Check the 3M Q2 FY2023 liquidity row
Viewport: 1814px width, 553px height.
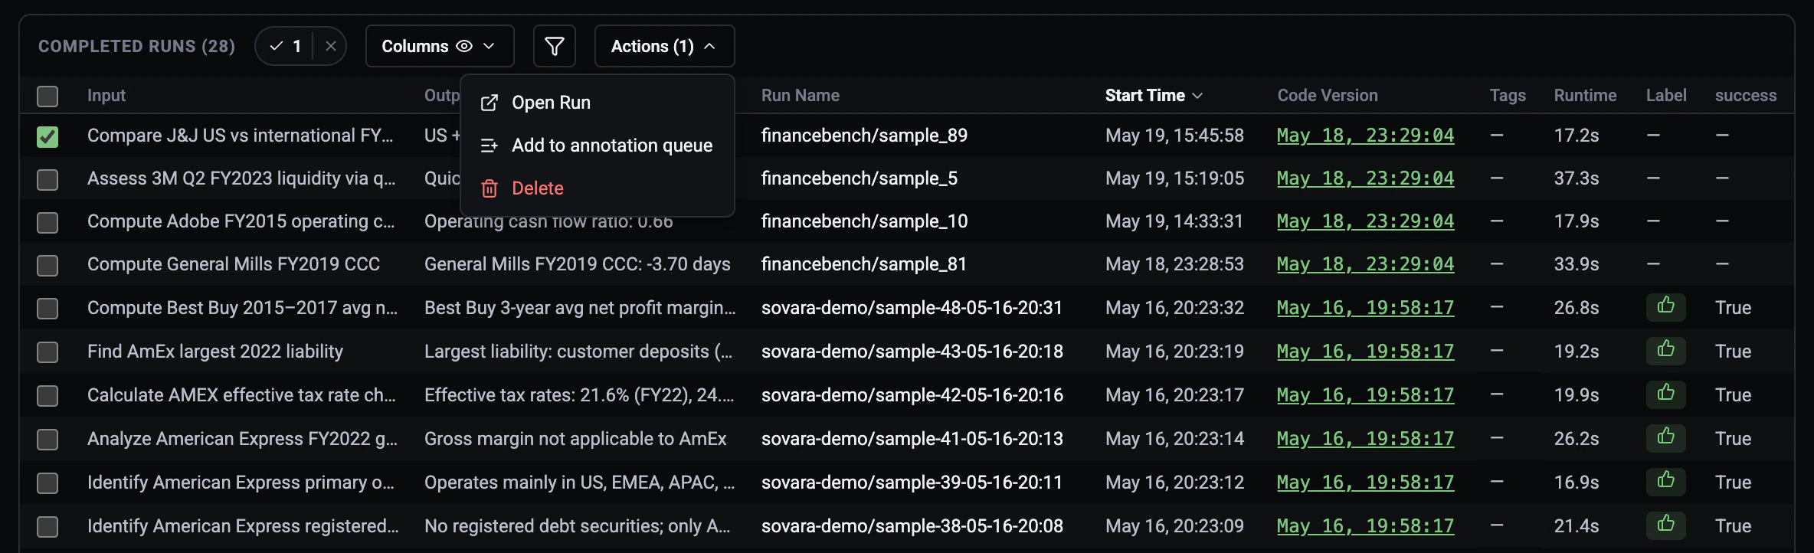(47, 179)
